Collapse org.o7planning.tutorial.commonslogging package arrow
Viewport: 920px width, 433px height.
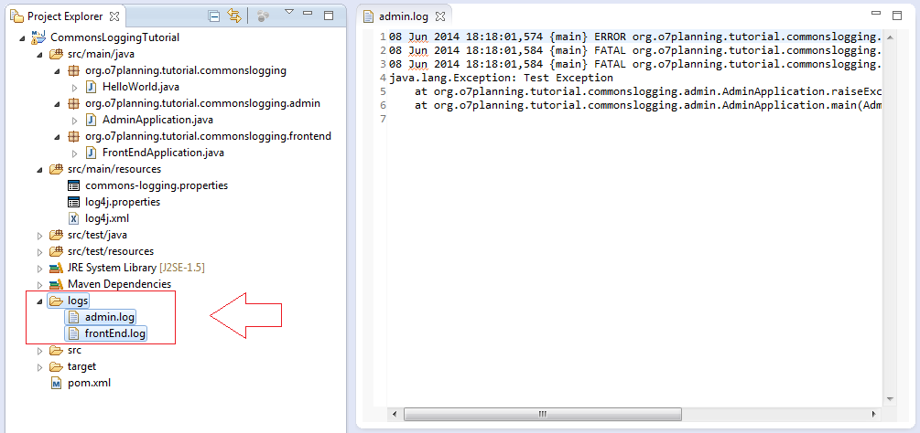tap(57, 71)
